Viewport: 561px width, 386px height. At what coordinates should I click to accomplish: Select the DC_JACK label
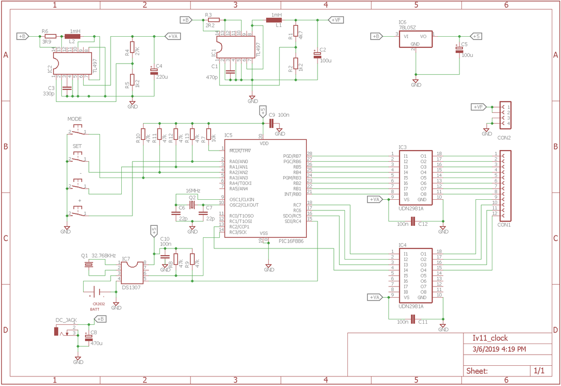tap(66, 320)
